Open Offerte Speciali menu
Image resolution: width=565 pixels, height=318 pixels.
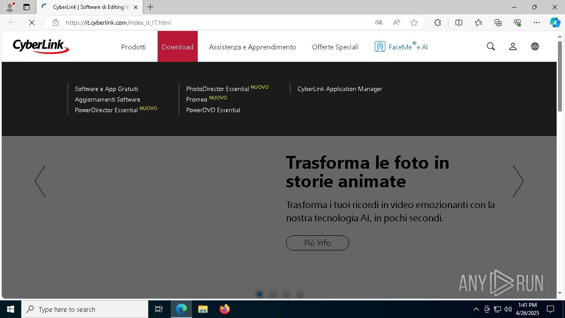pyautogui.click(x=335, y=47)
